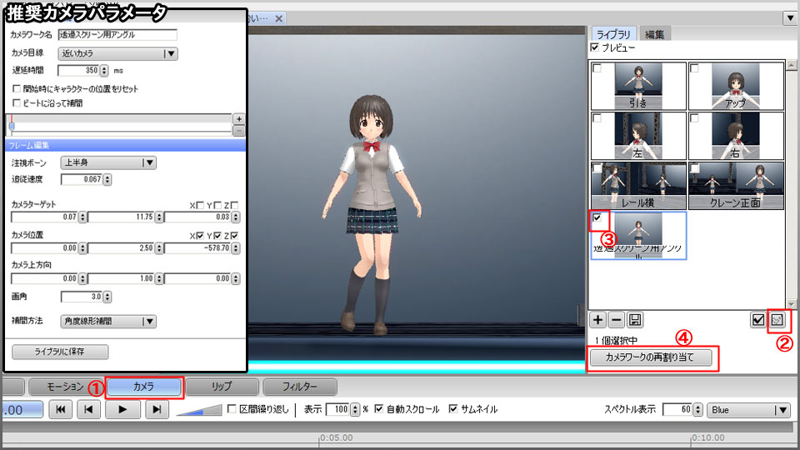This screenshot has width=800, height=450.
Task: Jump to the start with rewind-to-beginning button
Action: click(x=60, y=409)
